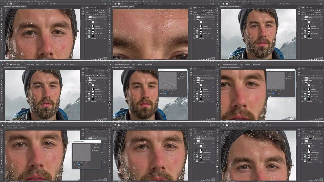Click Bergsteiger mask thumbnail in mountain Hochpass frame
The width and height of the screenshot is (324, 182).
pos(201,89)
